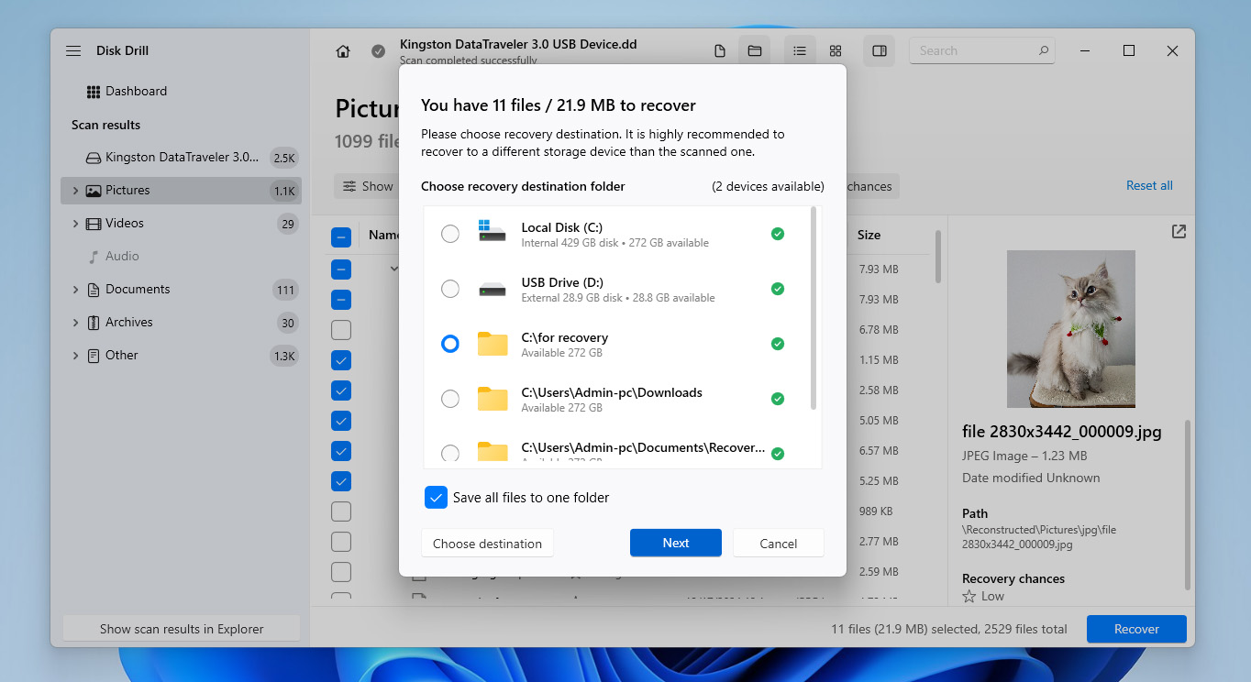Switch to the file view icon
Viewport: 1251px width, 682px height.
click(x=720, y=51)
